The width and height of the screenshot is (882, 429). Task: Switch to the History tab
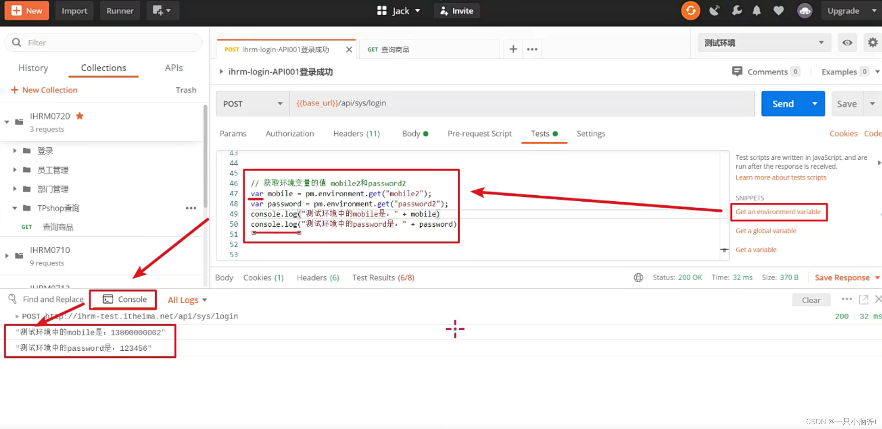click(x=33, y=68)
